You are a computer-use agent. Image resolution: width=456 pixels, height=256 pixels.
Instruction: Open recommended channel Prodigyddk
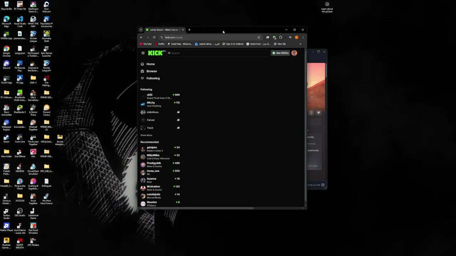(160, 164)
